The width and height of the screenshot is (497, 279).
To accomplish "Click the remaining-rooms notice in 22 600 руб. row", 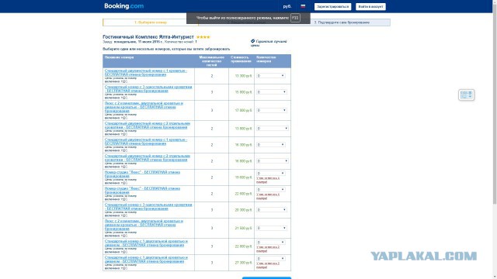I will coord(268,196).
